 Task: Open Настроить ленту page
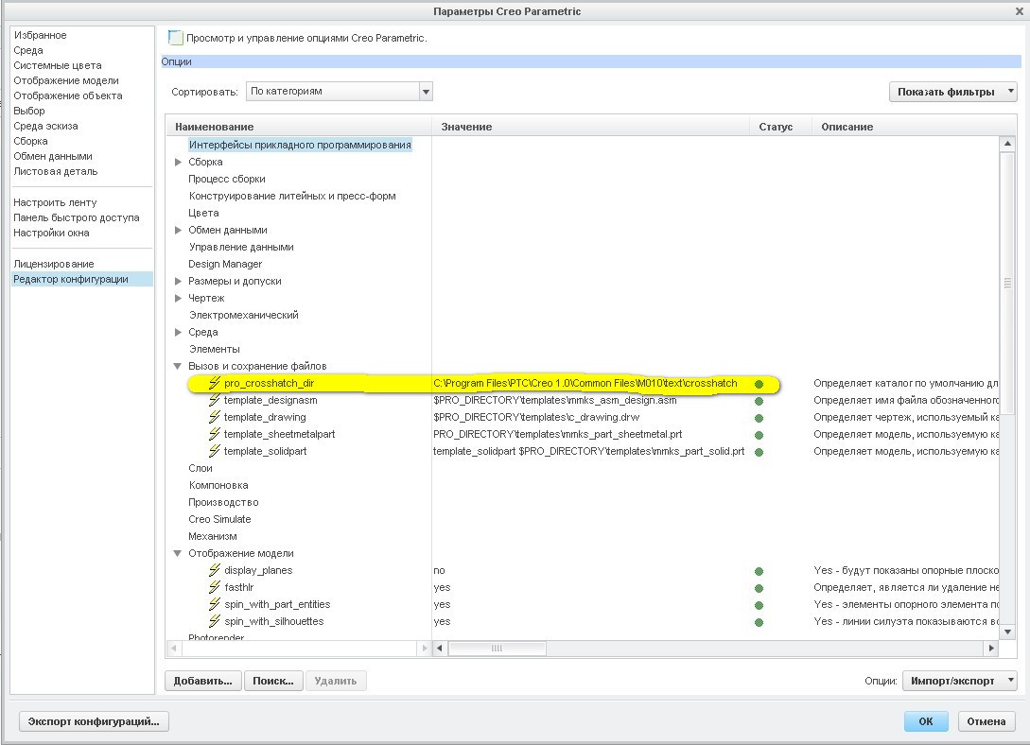(x=55, y=202)
